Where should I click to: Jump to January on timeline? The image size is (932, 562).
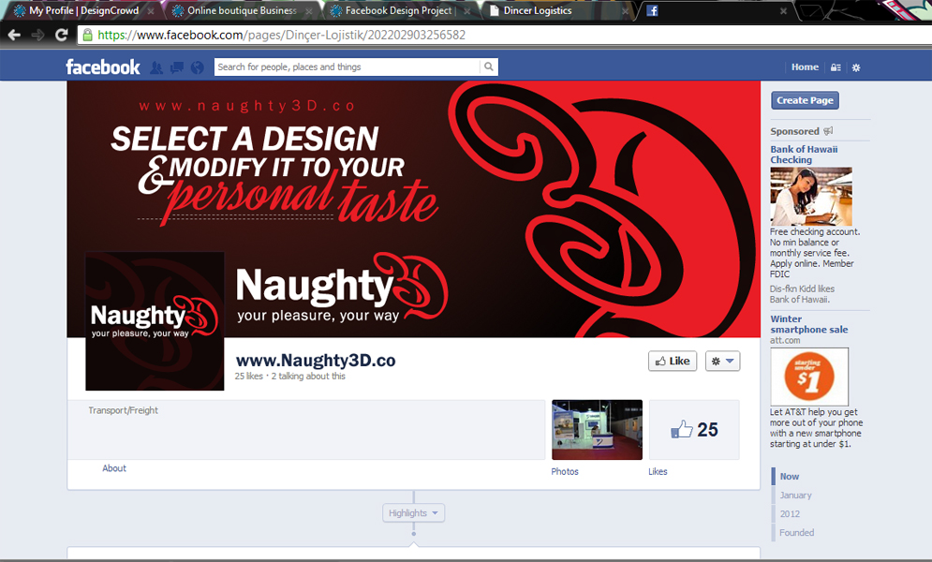pyautogui.click(x=795, y=495)
